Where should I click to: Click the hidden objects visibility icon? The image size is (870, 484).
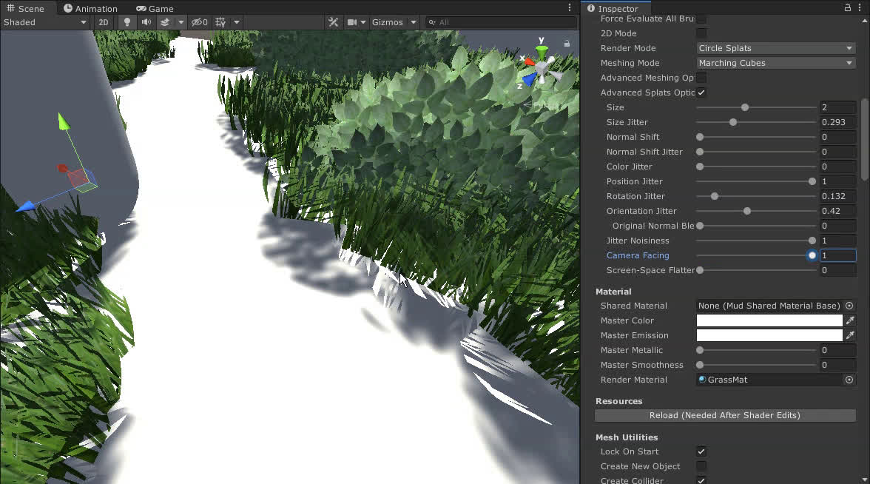[198, 22]
